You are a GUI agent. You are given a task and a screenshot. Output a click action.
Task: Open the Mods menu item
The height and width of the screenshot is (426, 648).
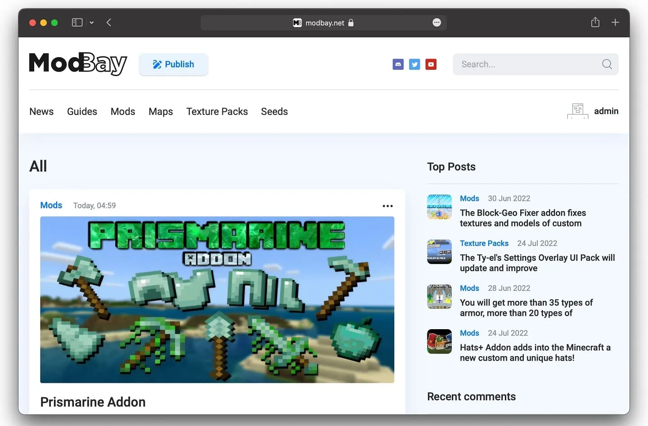point(123,111)
